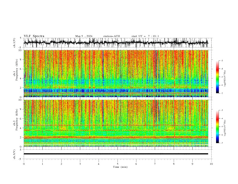
Task: Click the "ch.1(V)" waveform axis label
Action: (14, 43)
